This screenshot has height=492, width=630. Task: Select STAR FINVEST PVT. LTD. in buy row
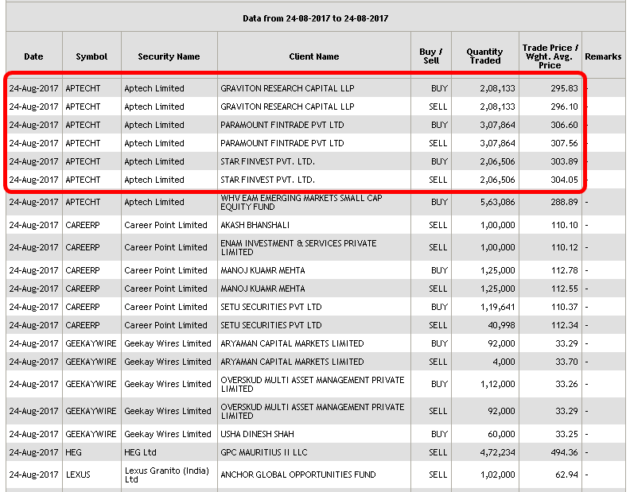tap(267, 161)
